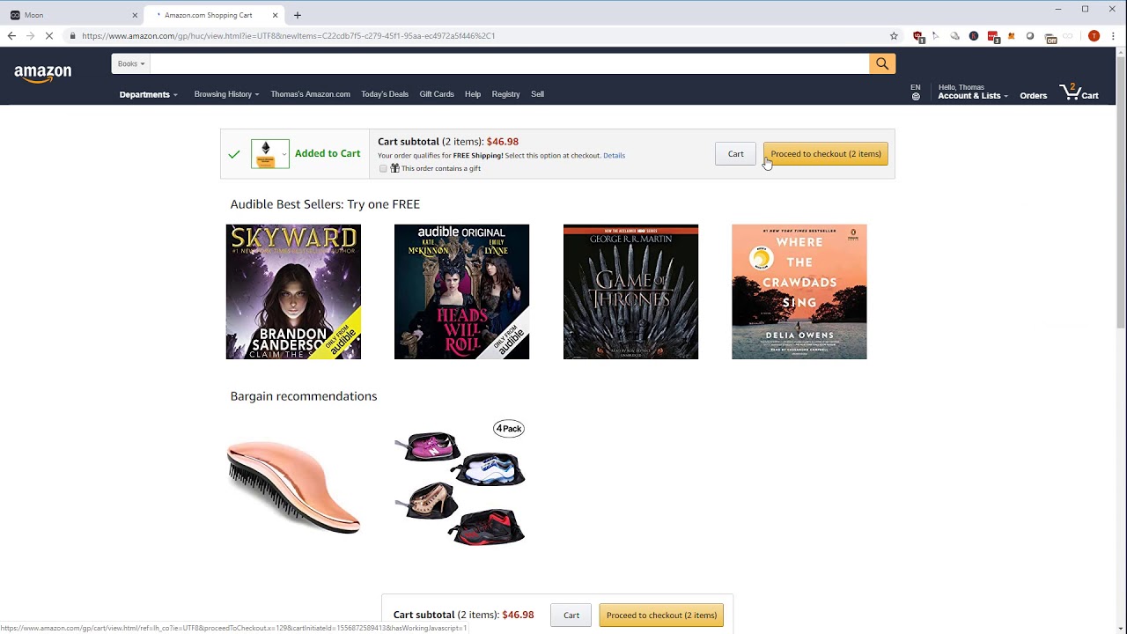Image resolution: width=1127 pixels, height=634 pixels.
Task: Click the cursor-arrow extension icon
Action: [936, 36]
